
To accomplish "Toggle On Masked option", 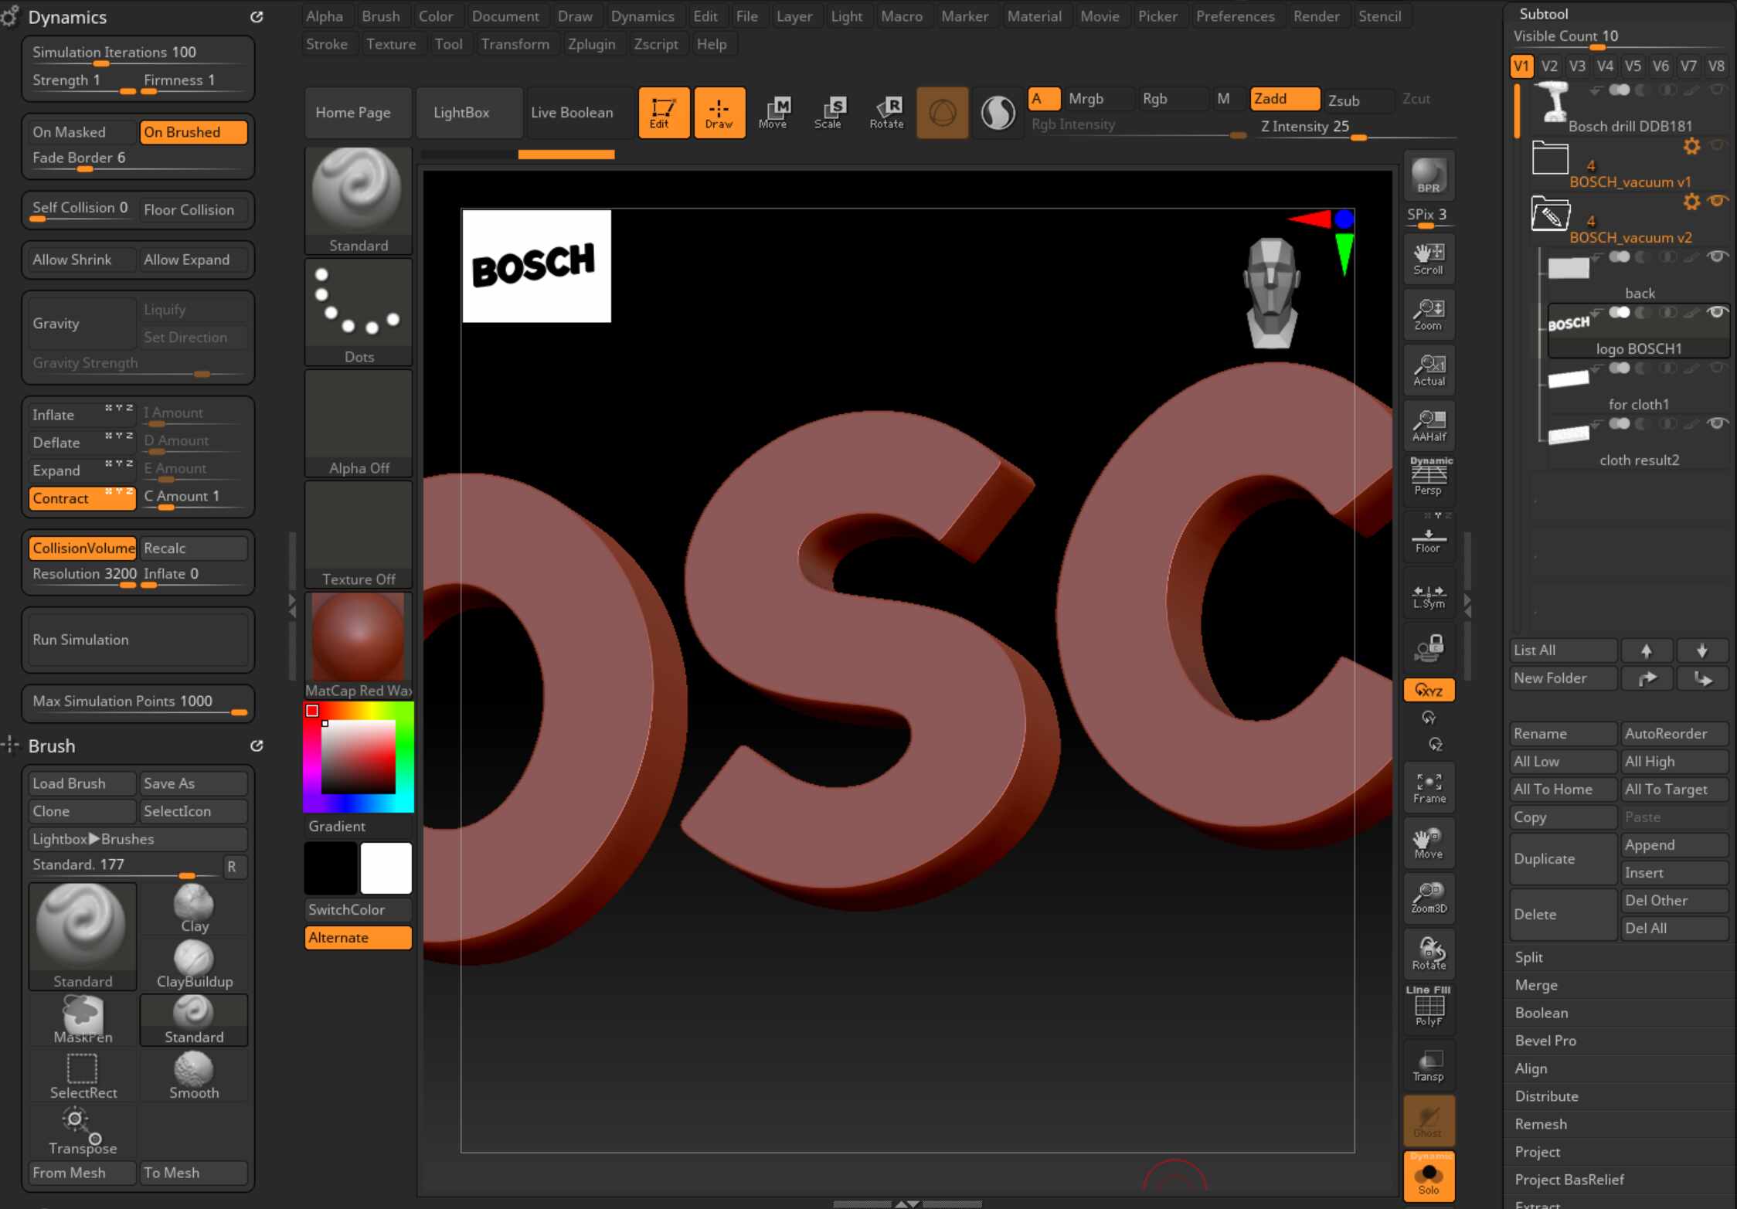I will point(82,132).
